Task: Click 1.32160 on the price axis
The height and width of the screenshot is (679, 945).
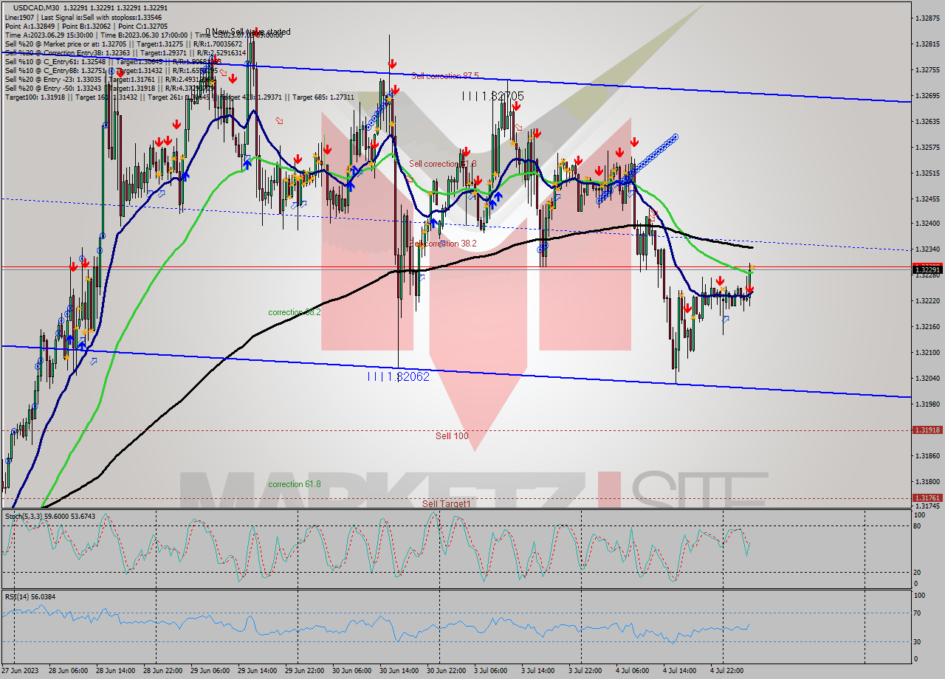Action: click(928, 326)
